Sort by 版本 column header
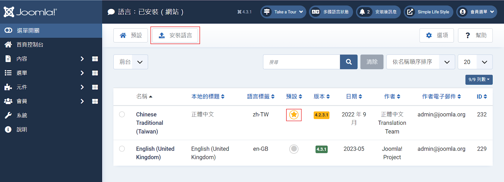Viewport: 504px width, 182px height. [322, 97]
